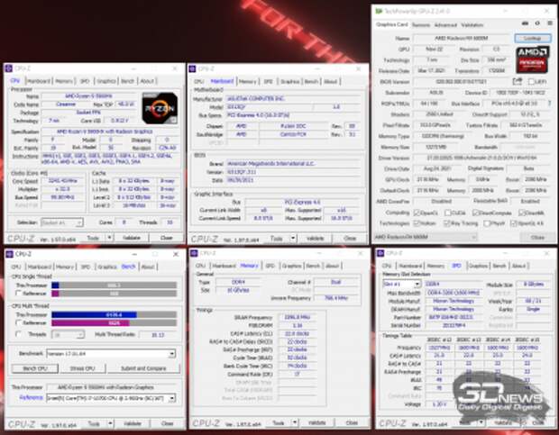Click the Stress CPU button
The width and height of the screenshot is (559, 435).
pyautogui.click(x=82, y=368)
